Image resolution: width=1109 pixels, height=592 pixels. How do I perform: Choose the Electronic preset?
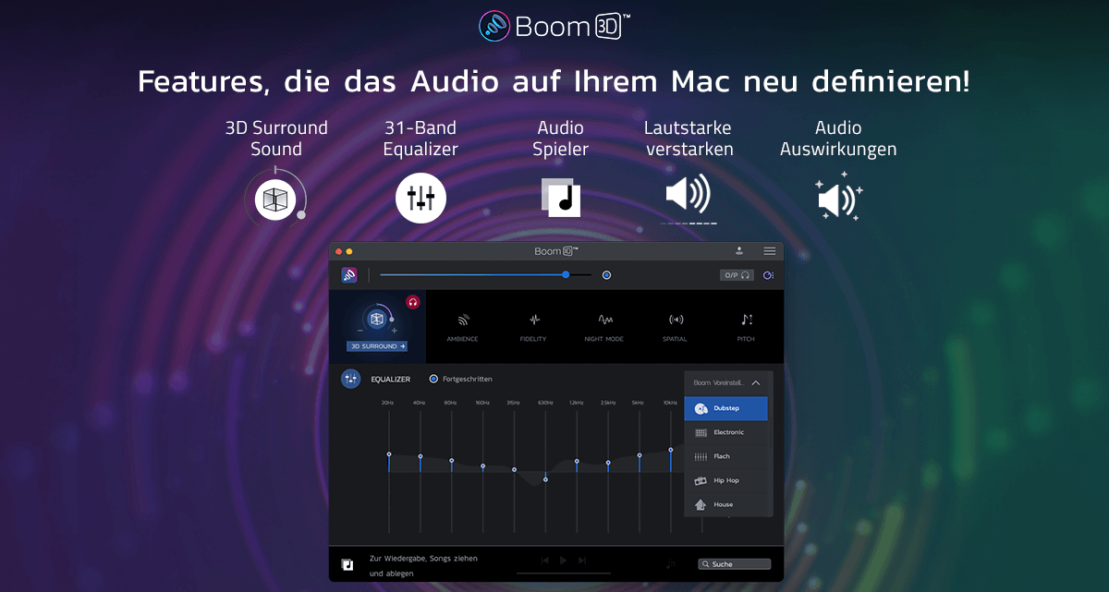coord(726,432)
